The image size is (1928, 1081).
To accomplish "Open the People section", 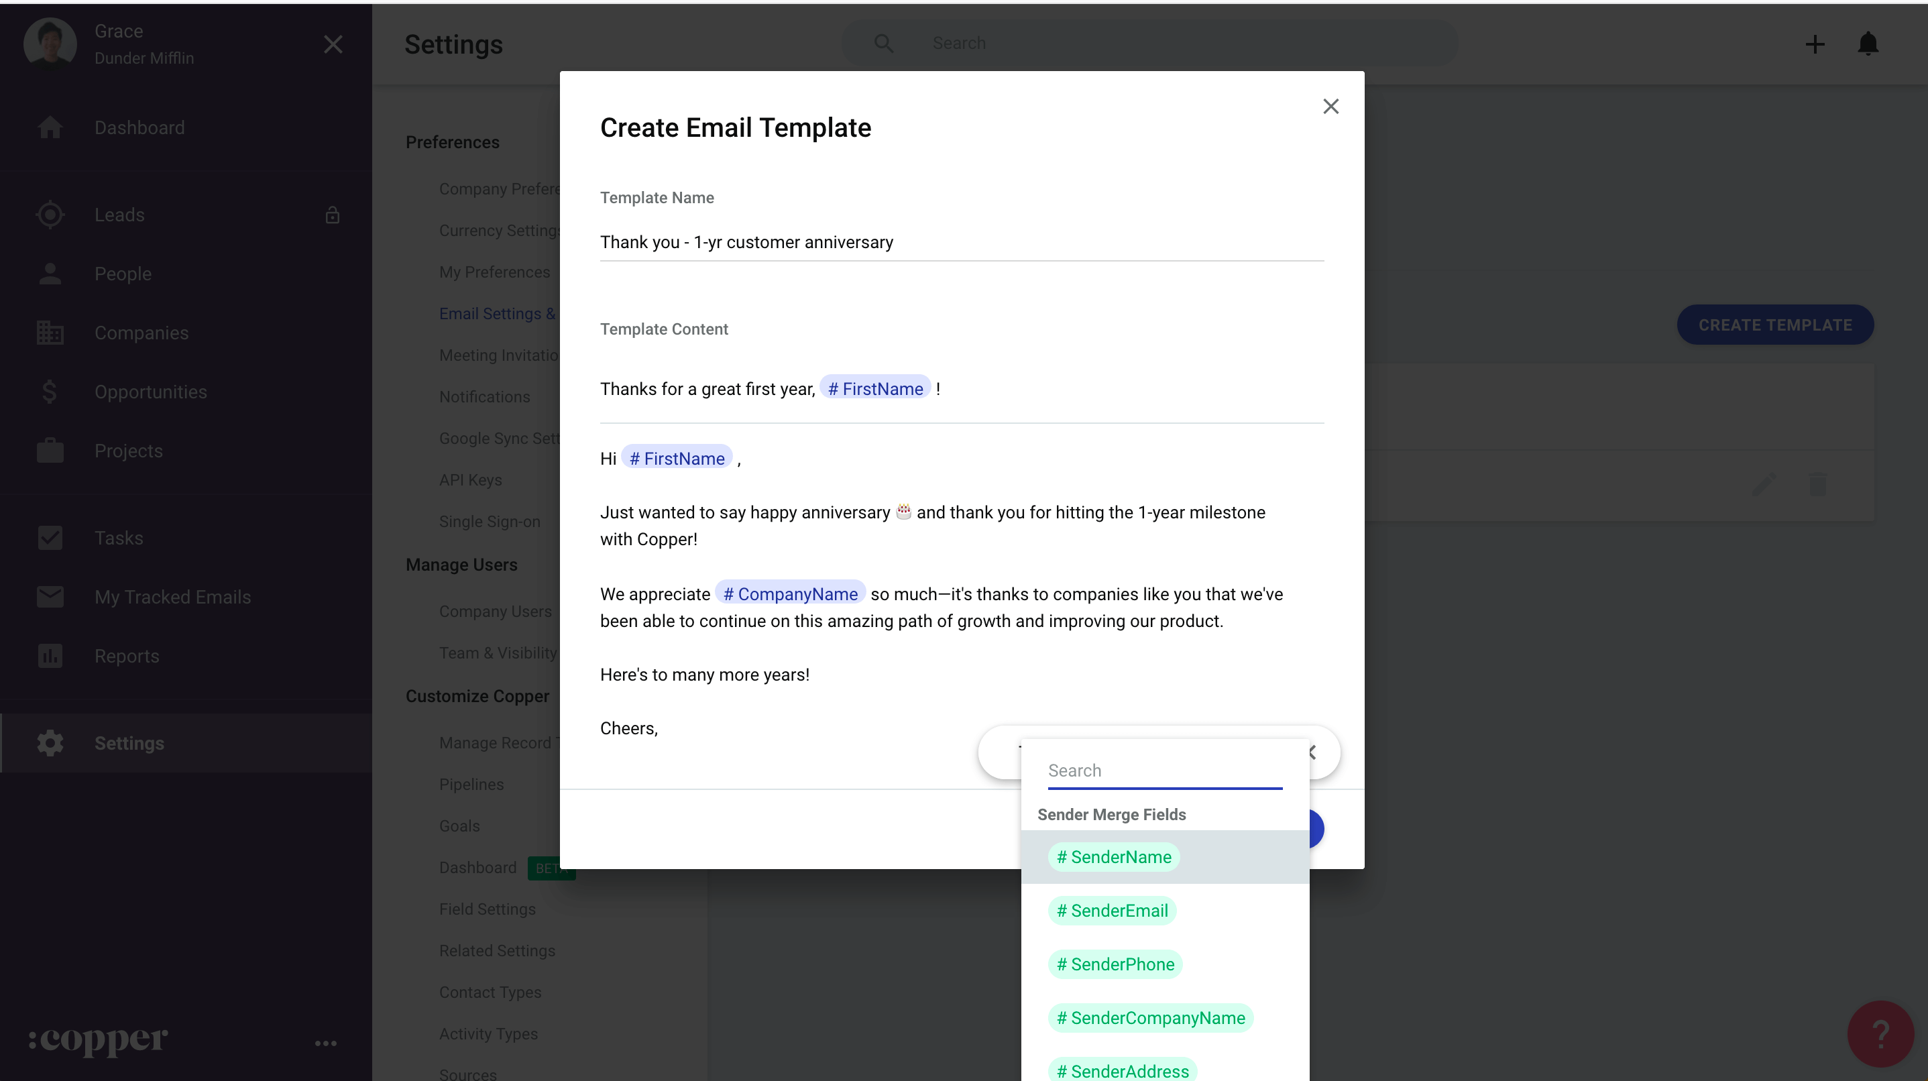I will tap(123, 274).
